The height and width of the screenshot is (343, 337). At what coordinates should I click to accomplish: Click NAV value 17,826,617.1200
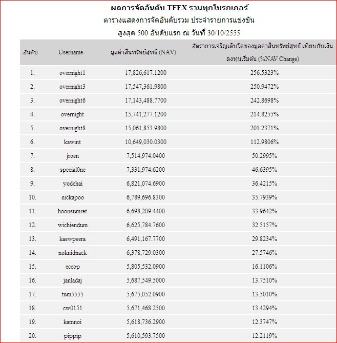pyautogui.click(x=145, y=73)
